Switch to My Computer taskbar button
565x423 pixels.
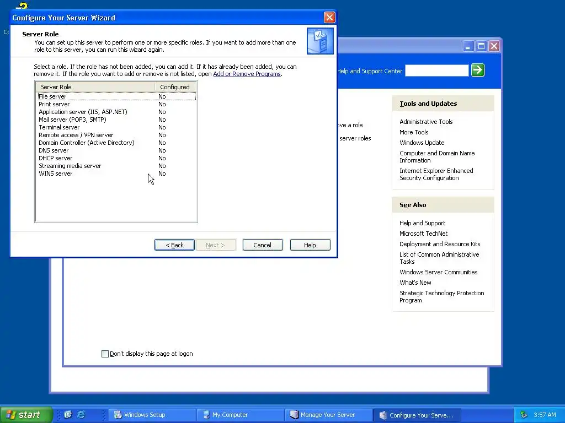click(241, 415)
